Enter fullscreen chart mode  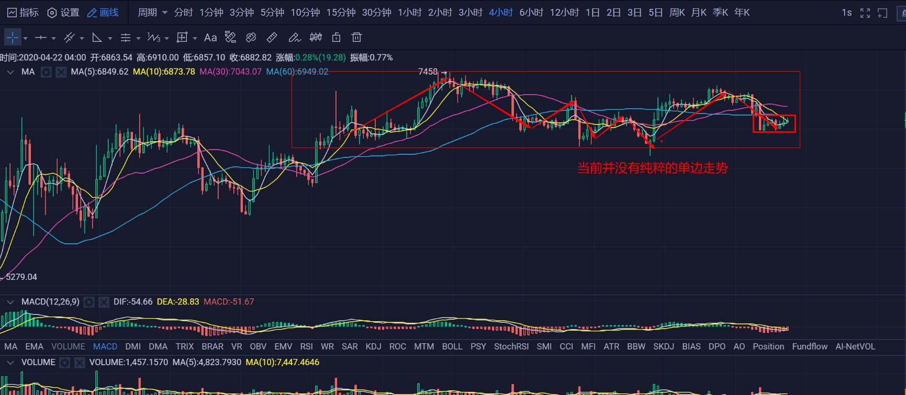[x=865, y=13]
